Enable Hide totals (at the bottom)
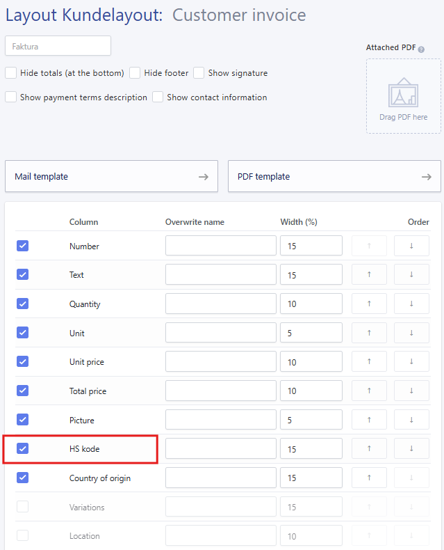This screenshot has width=444, height=550. point(11,73)
